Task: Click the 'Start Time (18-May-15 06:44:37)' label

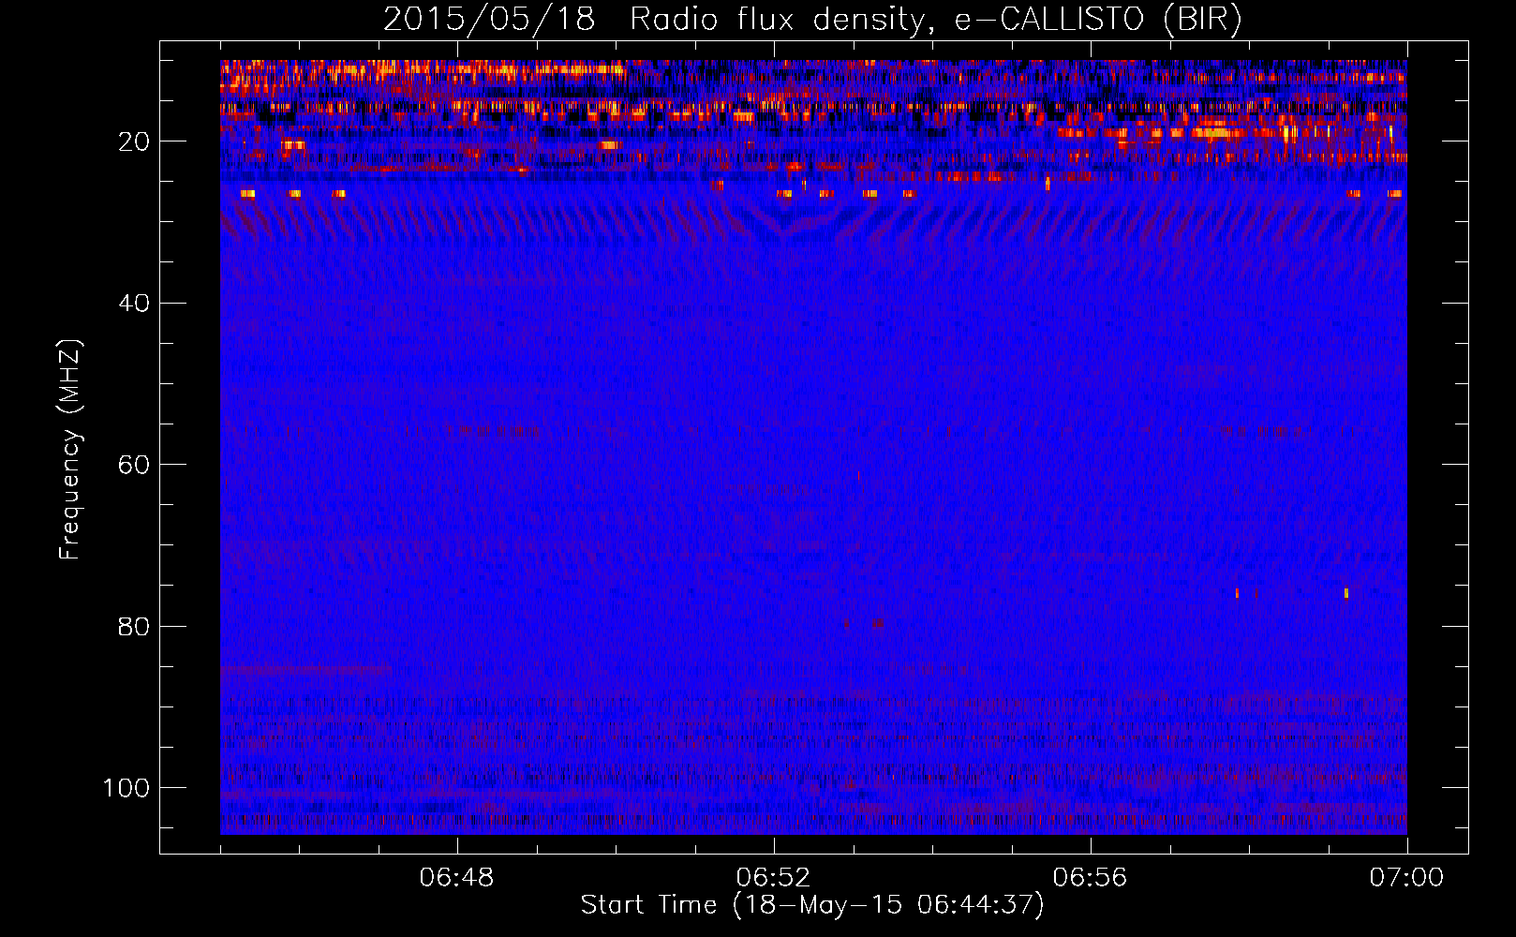Action: tap(812, 905)
